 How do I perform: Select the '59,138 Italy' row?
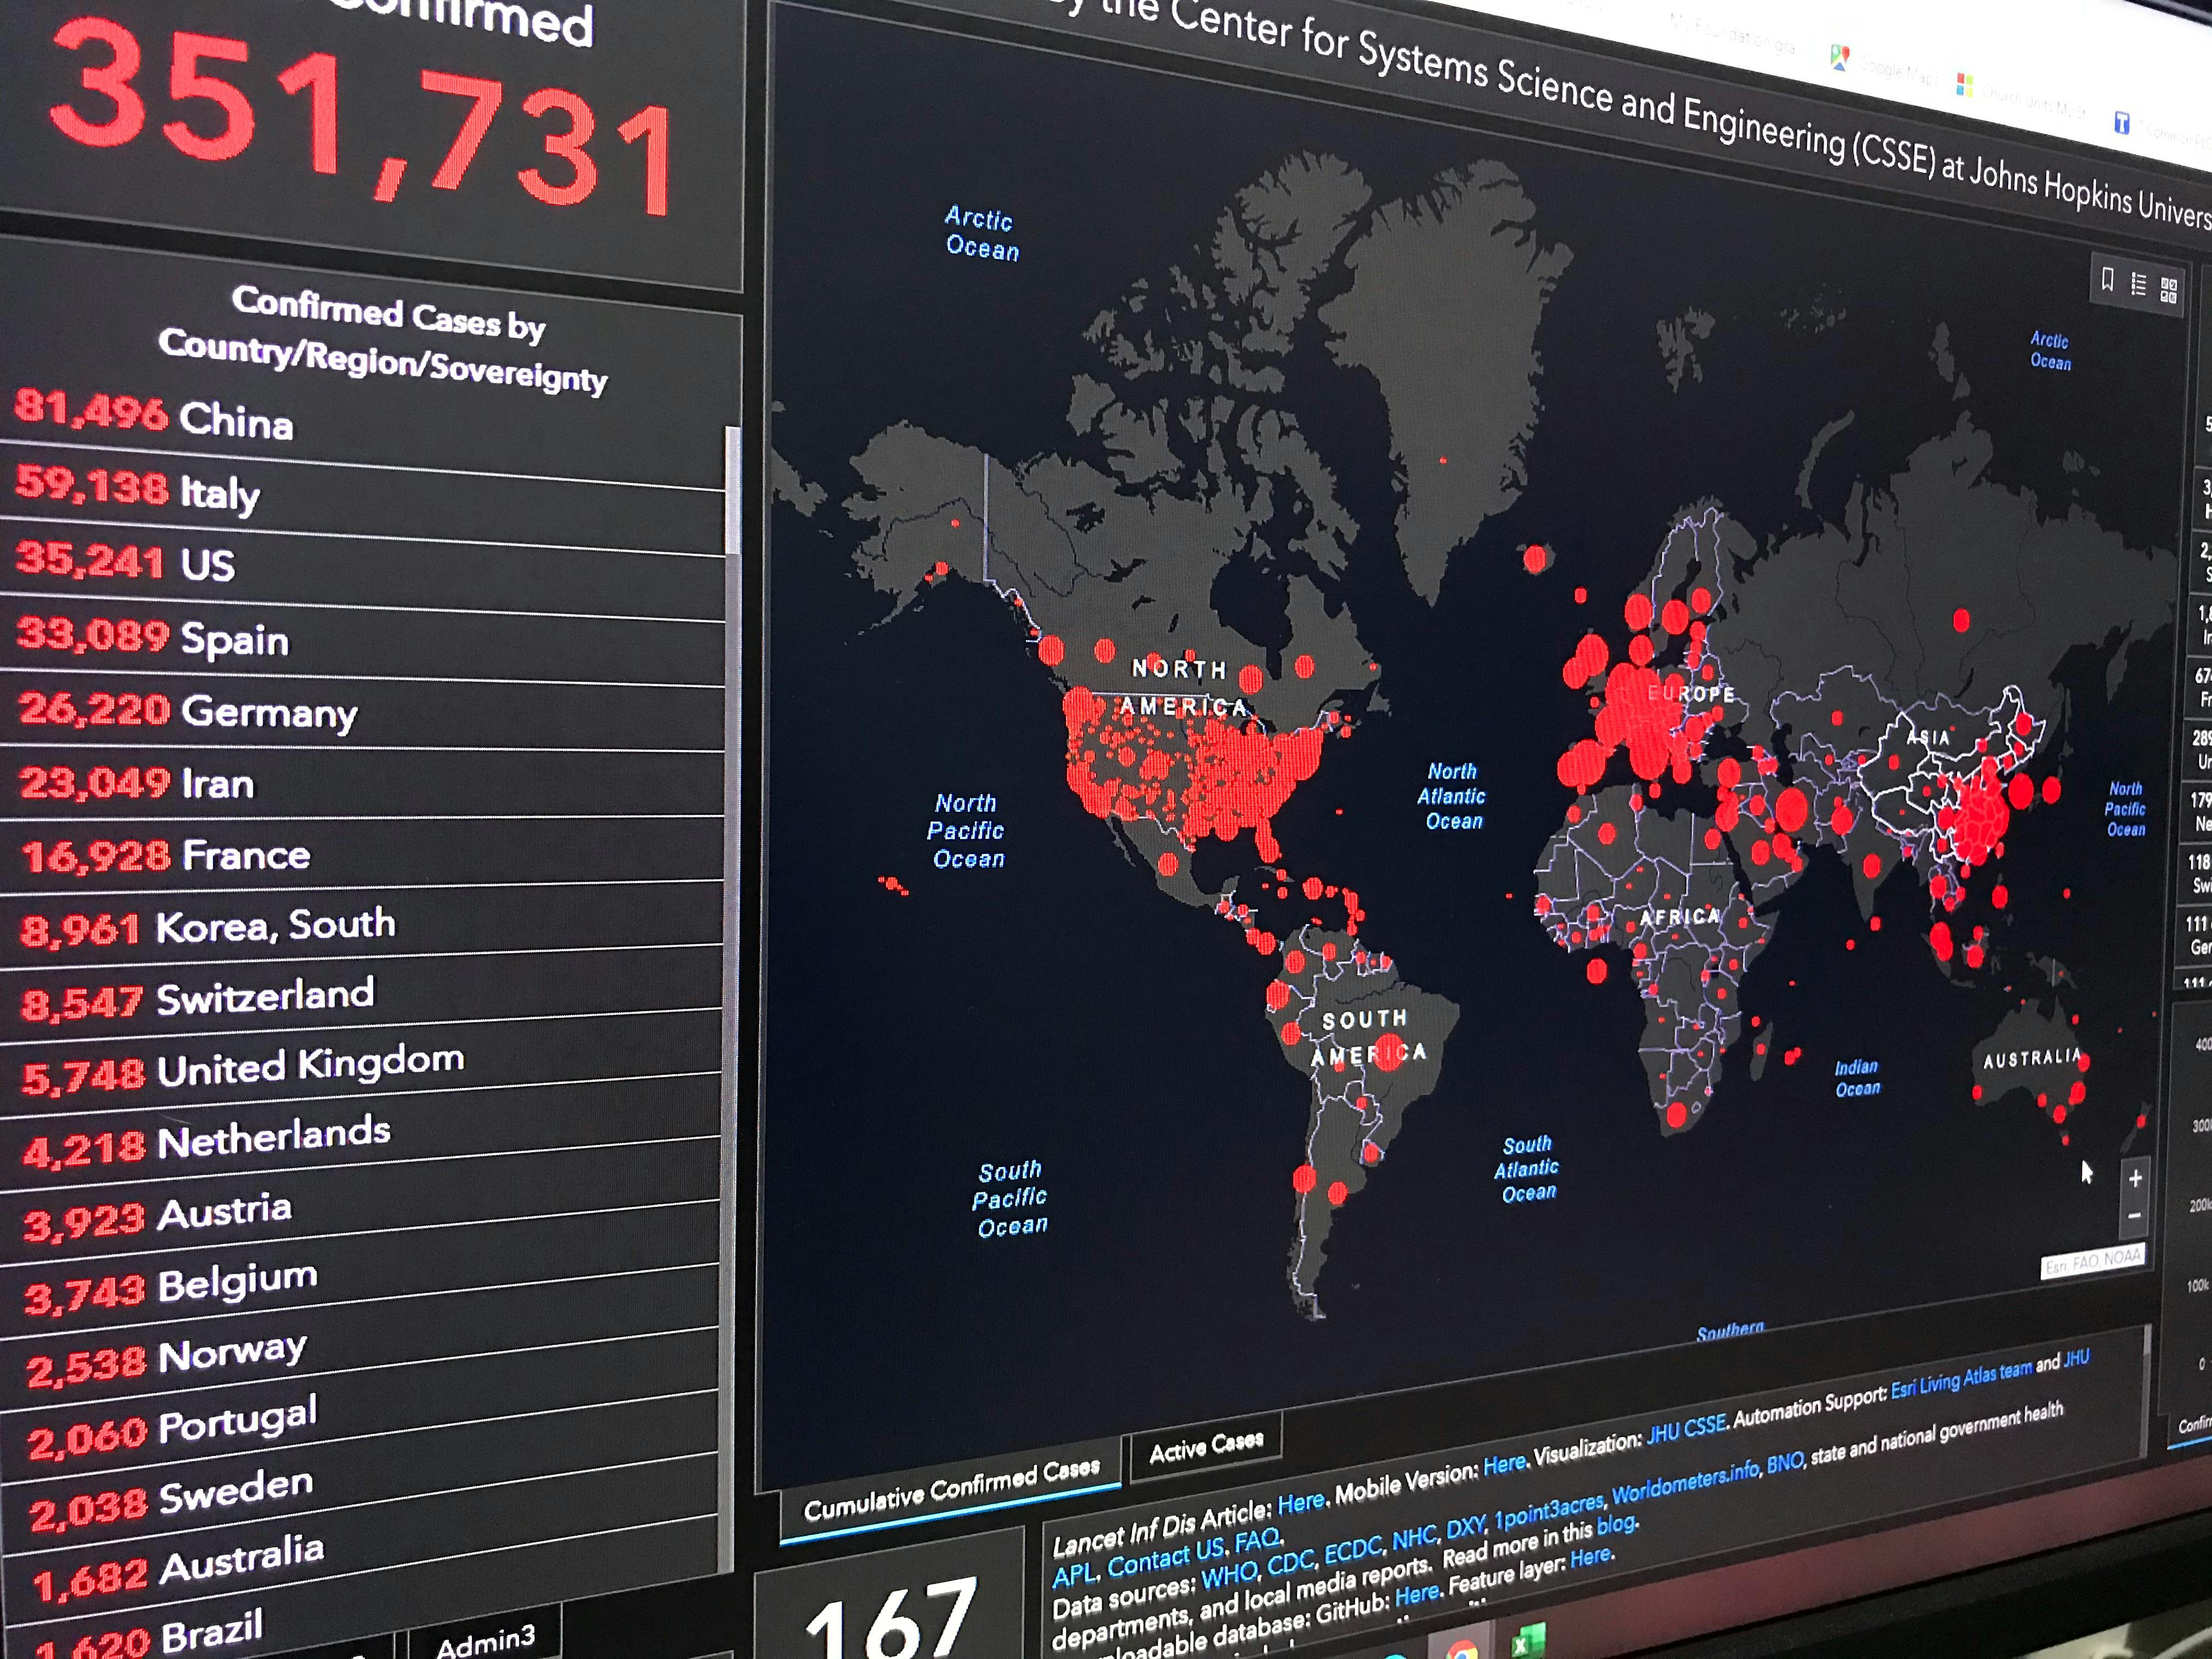(362, 497)
